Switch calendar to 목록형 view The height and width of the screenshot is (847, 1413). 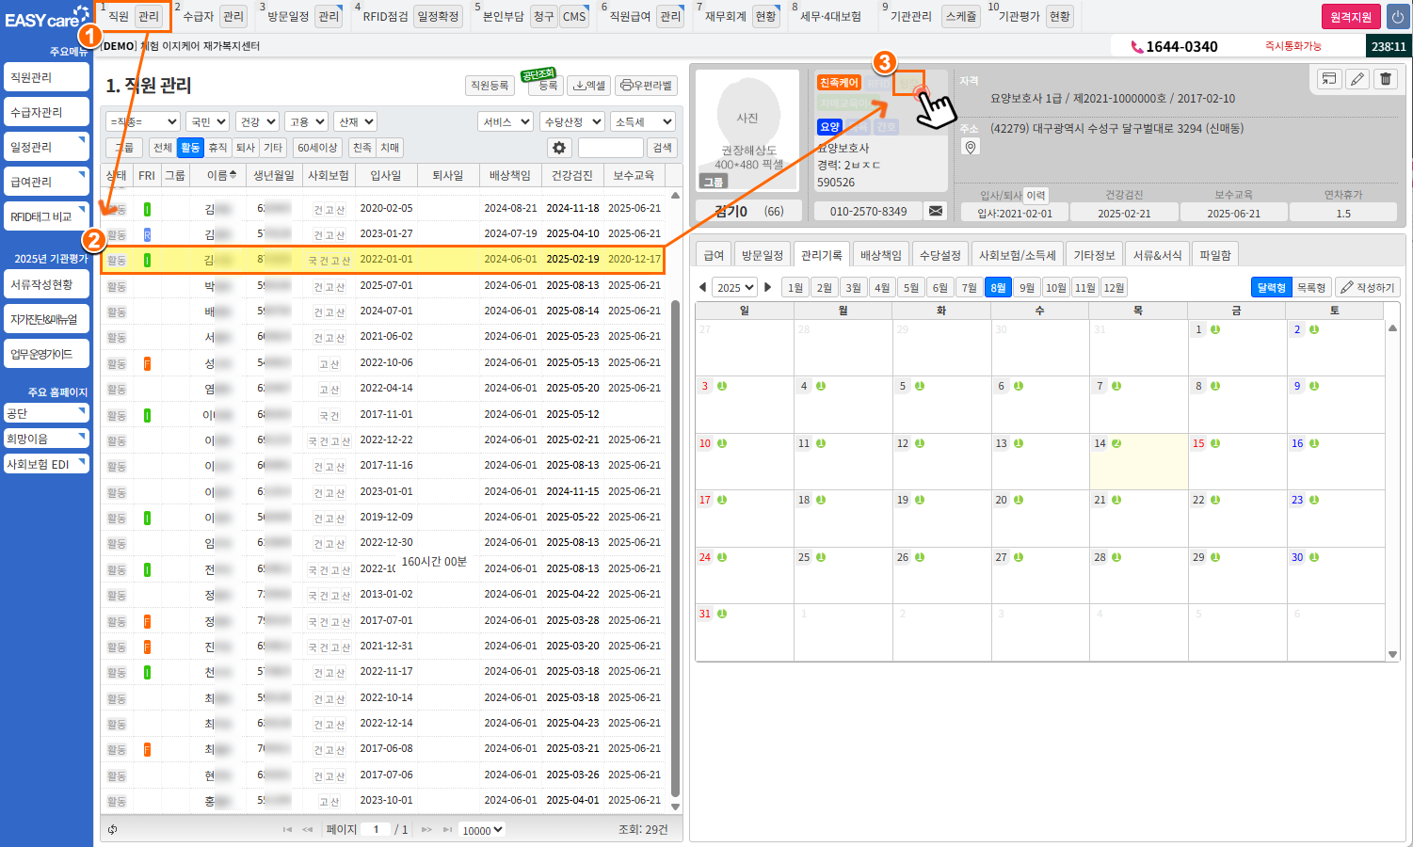tap(1310, 287)
